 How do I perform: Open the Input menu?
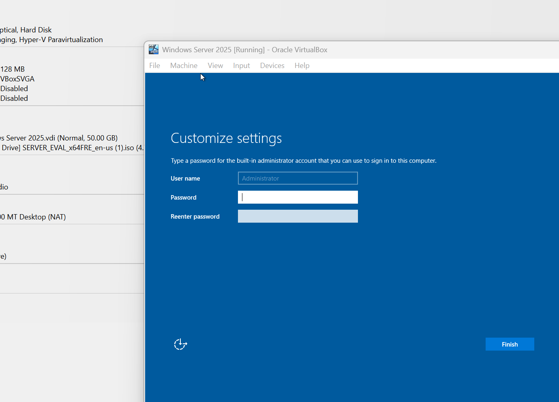[241, 66]
